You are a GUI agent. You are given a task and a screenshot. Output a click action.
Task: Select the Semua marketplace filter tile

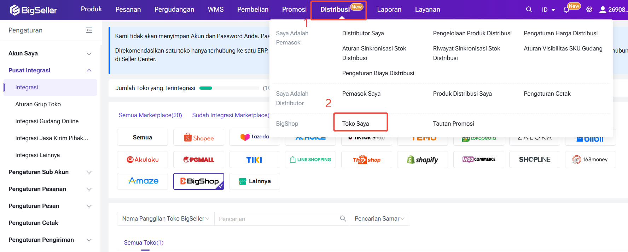pyautogui.click(x=143, y=138)
